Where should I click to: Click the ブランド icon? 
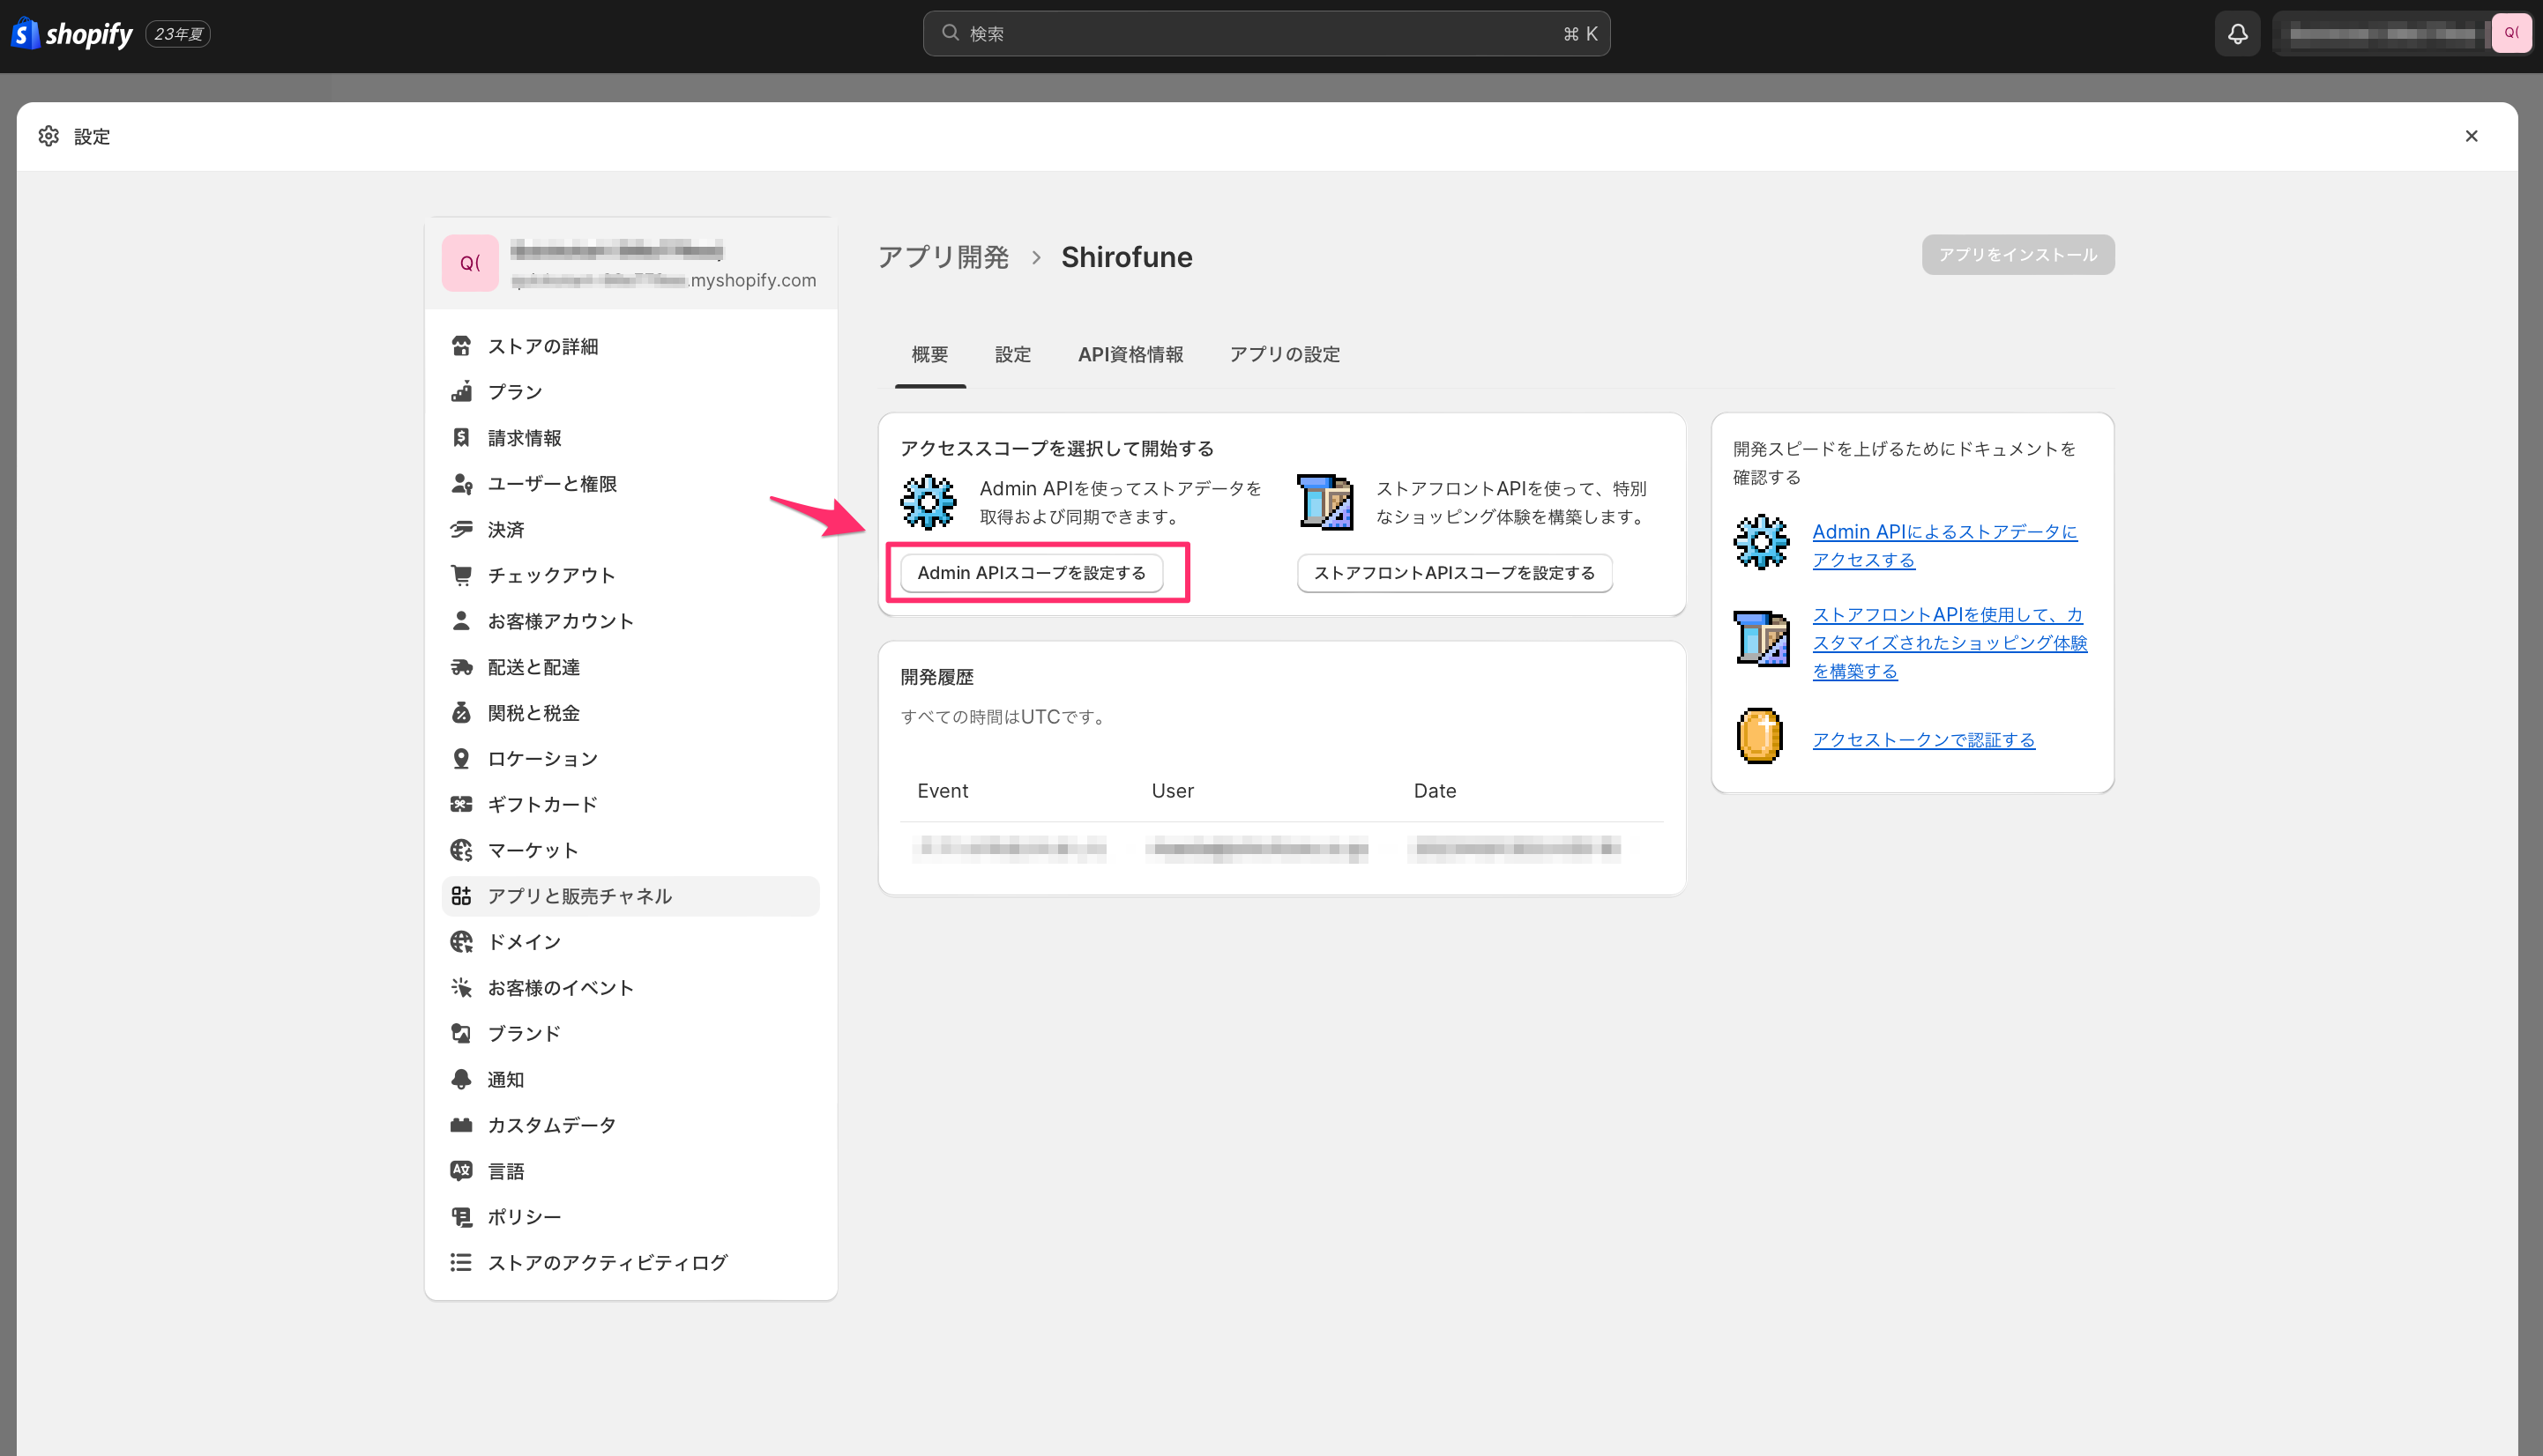pos(461,1033)
